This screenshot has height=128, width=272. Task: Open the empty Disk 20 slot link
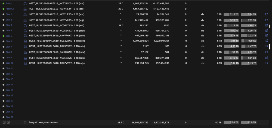(10, 117)
